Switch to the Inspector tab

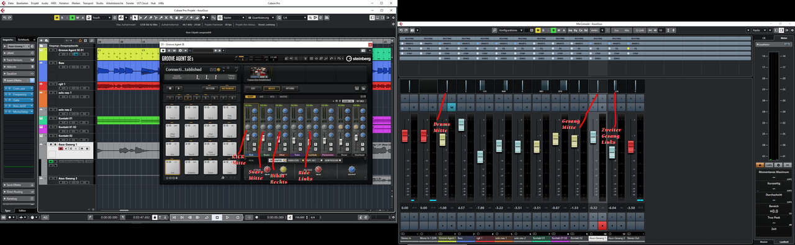click(x=8, y=40)
